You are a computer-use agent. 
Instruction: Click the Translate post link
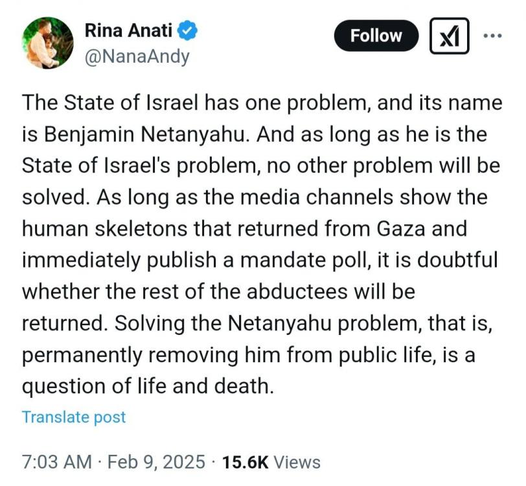[74, 417]
